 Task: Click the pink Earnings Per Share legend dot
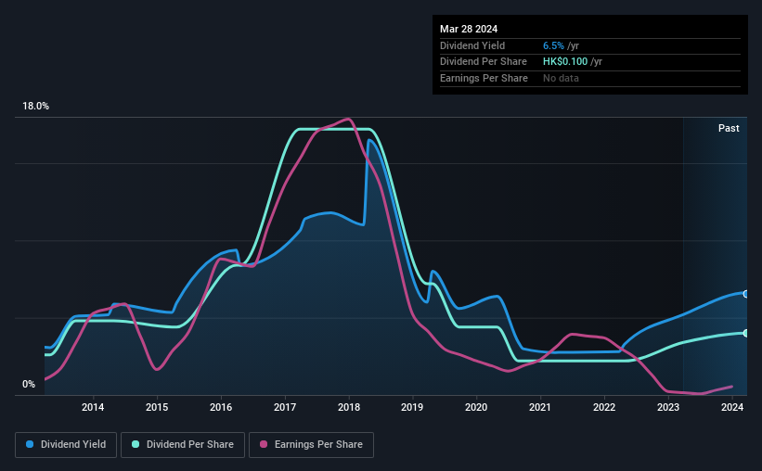tap(264, 444)
